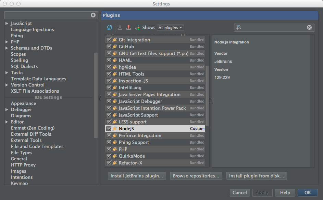Open HTTP Proxy settings
Image resolution: width=323 pixels, height=200 pixels.
click(23, 165)
